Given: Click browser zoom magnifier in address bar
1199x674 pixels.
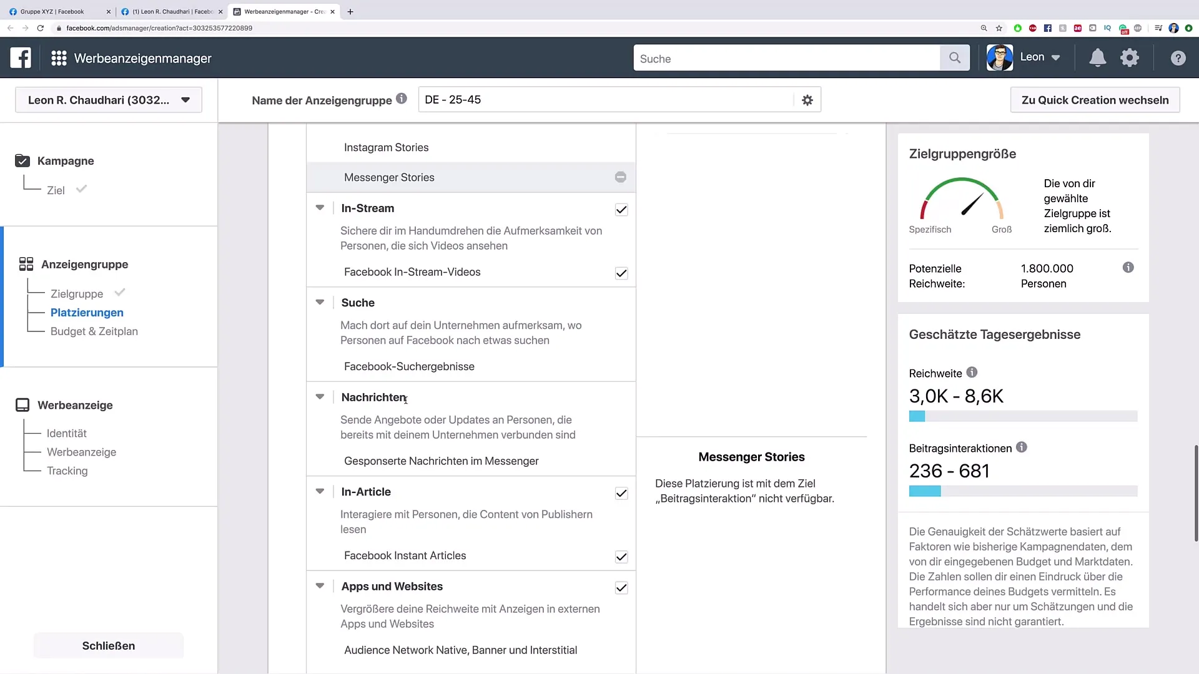Looking at the screenshot, I should point(984,28).
